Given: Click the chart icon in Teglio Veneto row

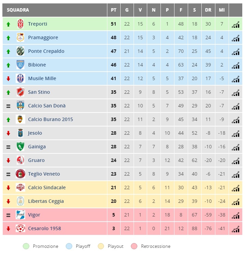Looking at the screenshot, I should point(235,175).
